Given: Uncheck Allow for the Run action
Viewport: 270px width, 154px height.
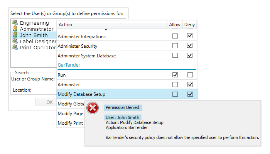Looking at the screenshot, I should point(175,75).
